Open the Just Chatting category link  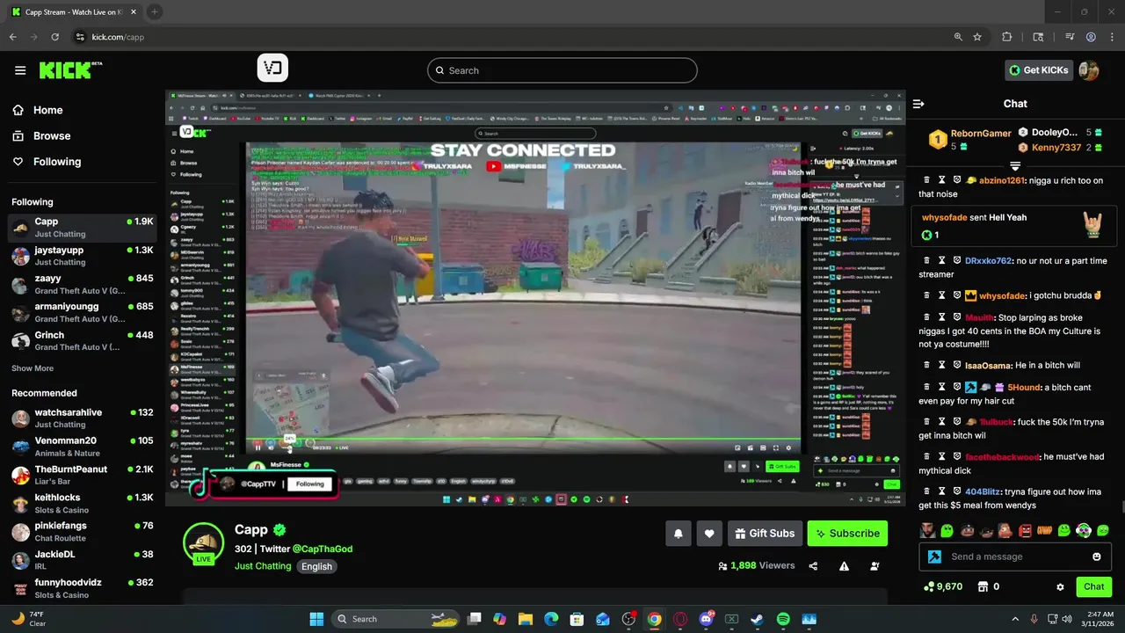pyautogui.click(x=263, y=566)
